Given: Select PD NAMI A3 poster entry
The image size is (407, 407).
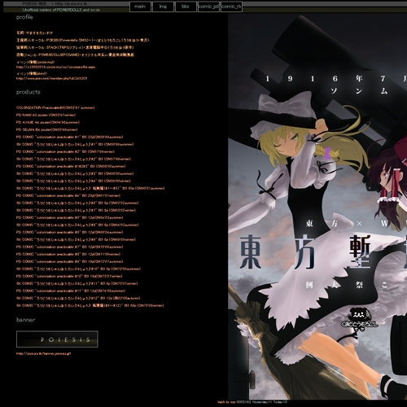Looking at the screenshot, I should pos(46,115).
